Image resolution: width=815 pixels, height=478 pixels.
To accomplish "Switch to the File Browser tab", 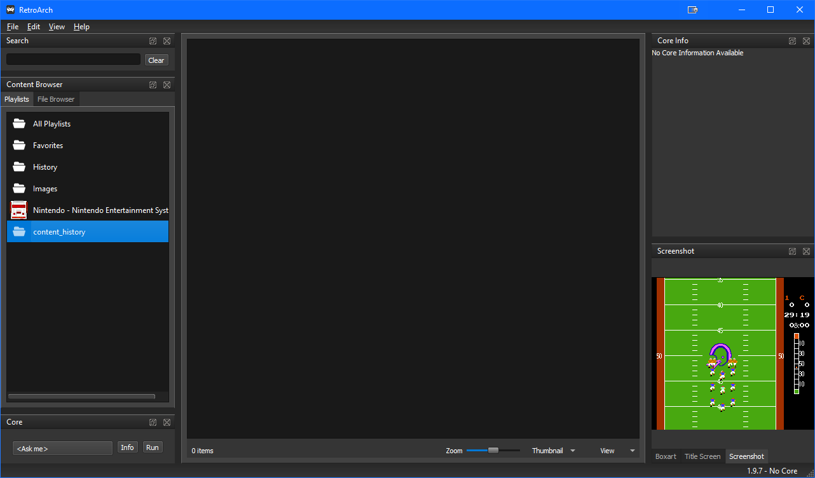I will pos(55,99).
